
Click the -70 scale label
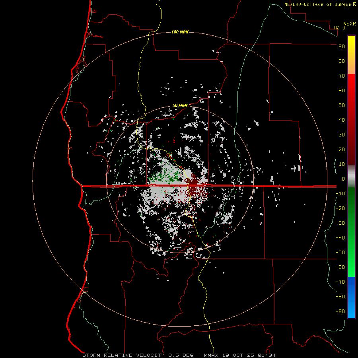click(340, 282)
